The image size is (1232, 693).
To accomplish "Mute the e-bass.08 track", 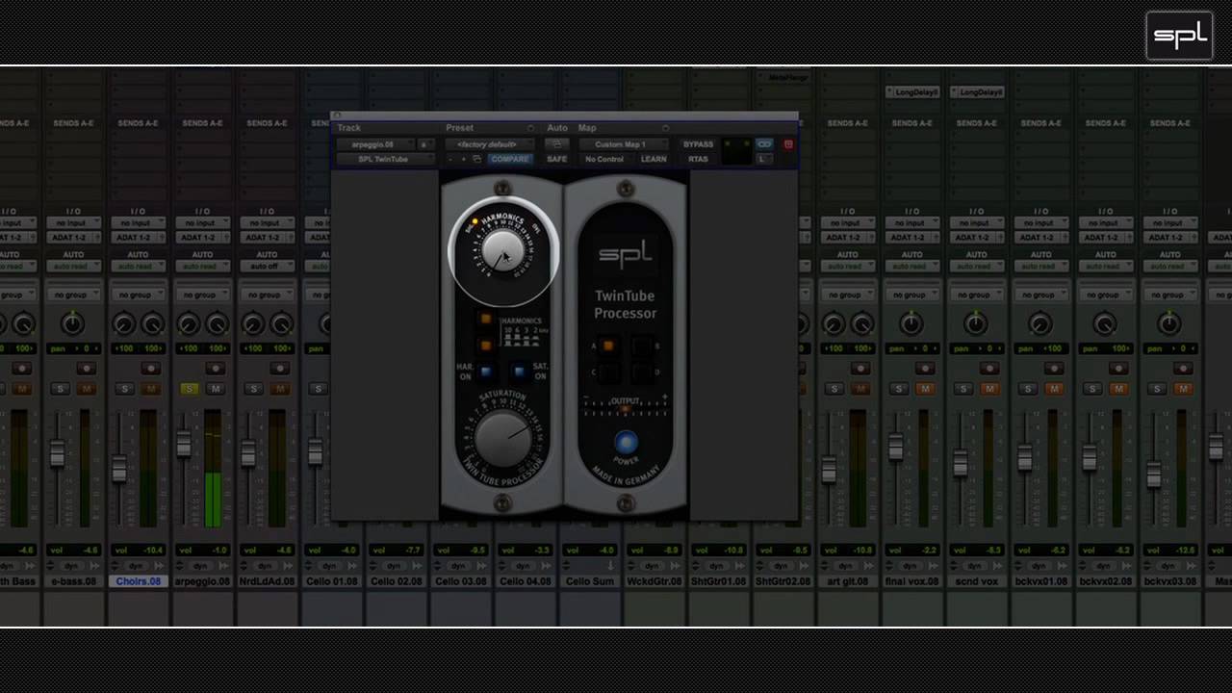I will (87, 389).
